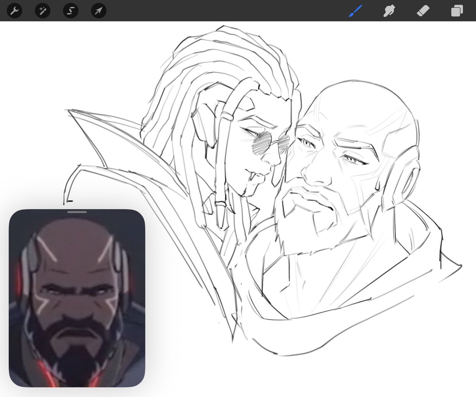This screenshot has width=476, height=397.
Task: Select the Eraser tool
Action: (x=422, y=11)
